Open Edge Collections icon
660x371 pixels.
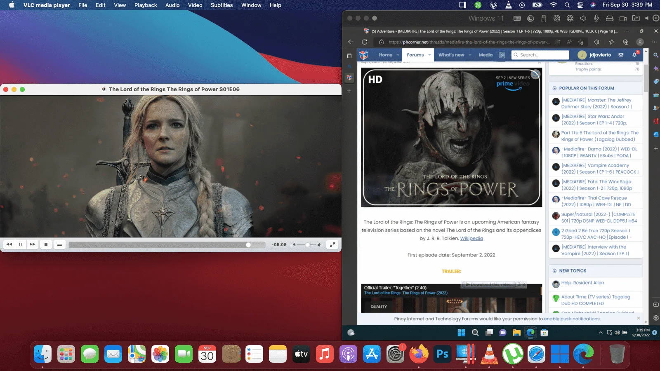tap(626, 42)
